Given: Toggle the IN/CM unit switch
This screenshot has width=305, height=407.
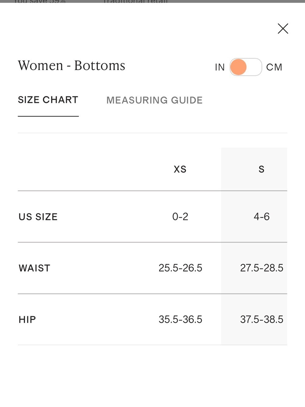Looking at the screenshot, I should (x=246, y=67).
